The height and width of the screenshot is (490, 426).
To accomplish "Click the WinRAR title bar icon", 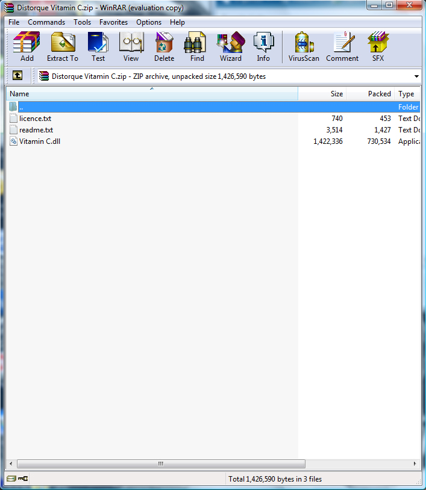I will pos(9,7).
